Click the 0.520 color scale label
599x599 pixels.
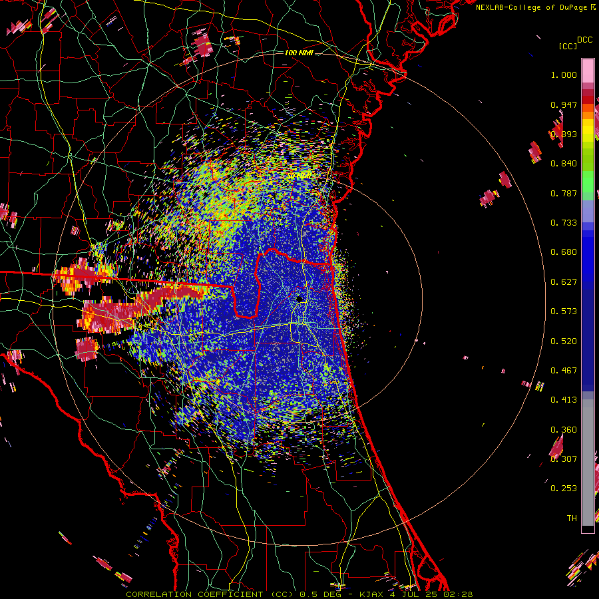pos(564,341)
